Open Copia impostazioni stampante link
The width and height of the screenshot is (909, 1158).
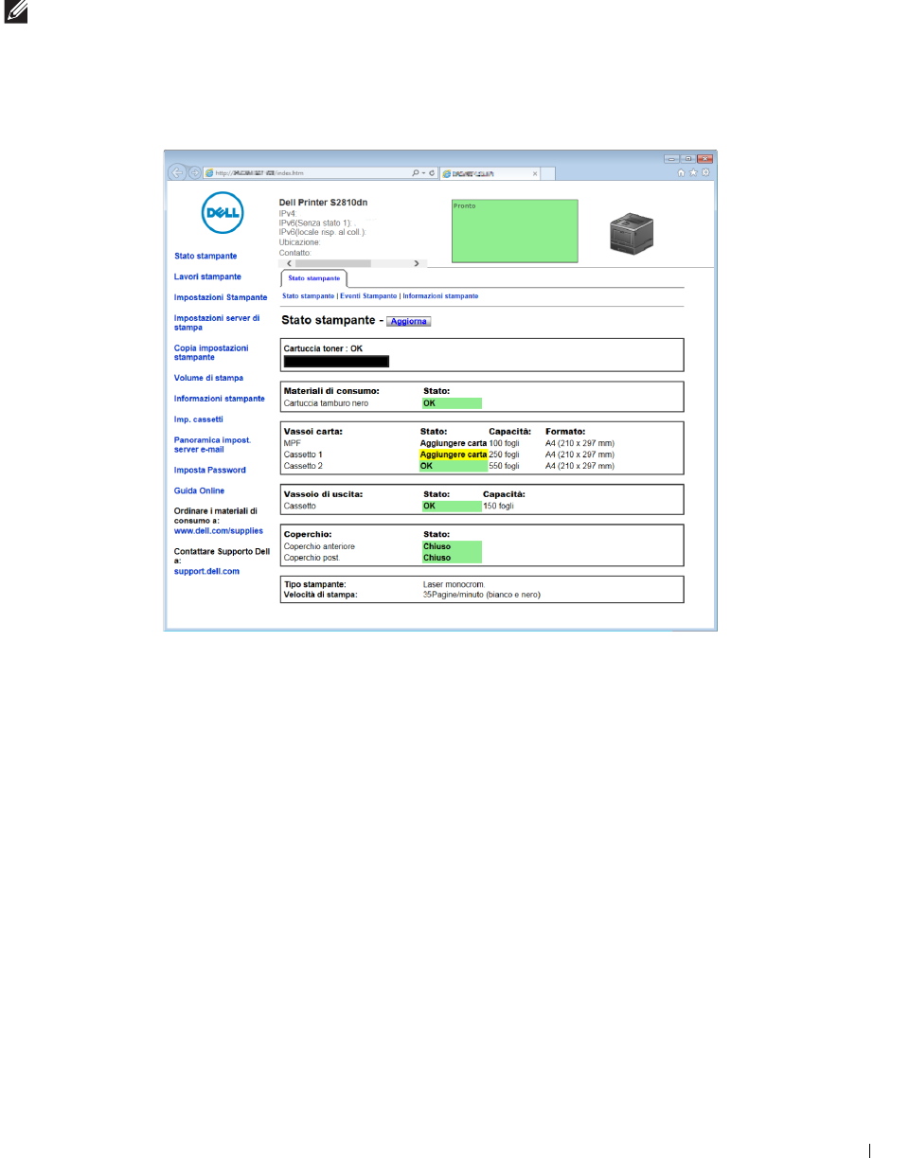point(210,352)
